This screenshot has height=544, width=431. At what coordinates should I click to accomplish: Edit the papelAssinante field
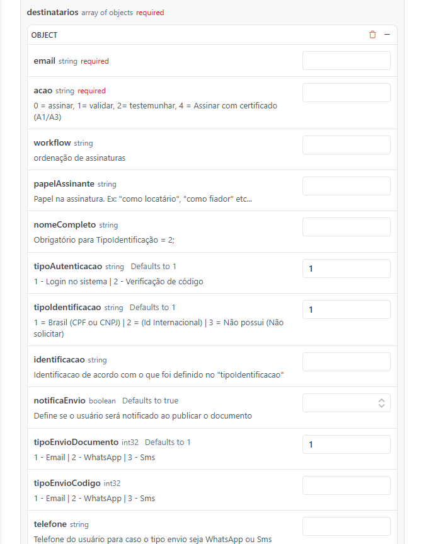(x=347, y=186)
